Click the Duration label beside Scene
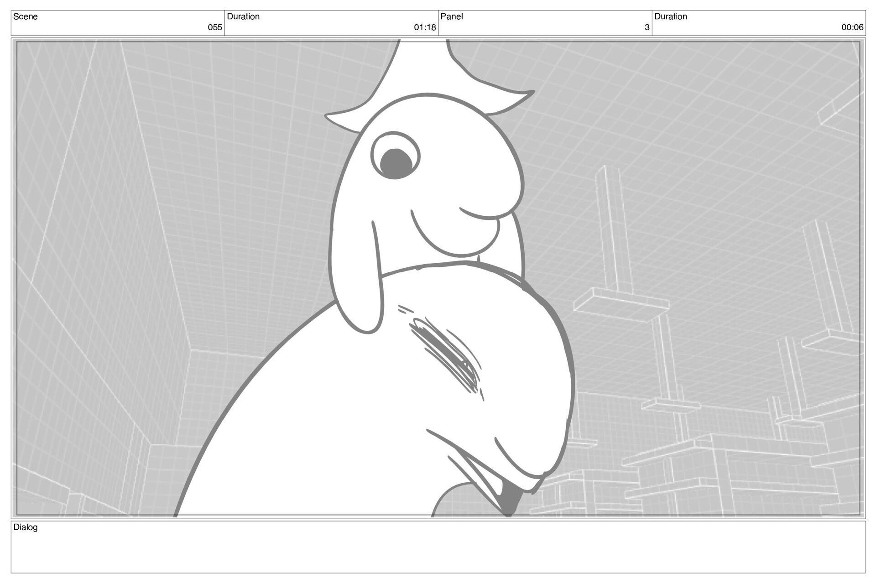The image size is (876, 584). tap(243, 16)
